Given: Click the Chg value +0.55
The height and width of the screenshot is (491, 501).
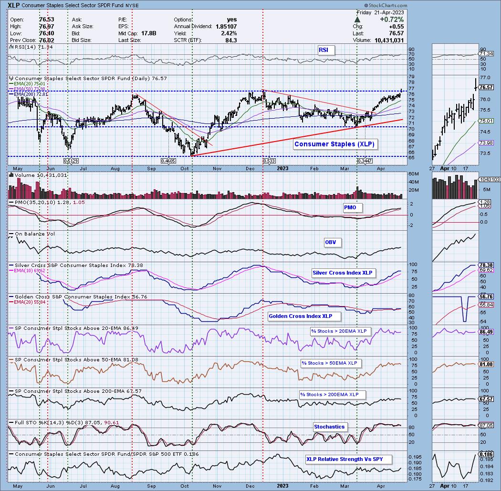Looking at the screenshot, I should 396,27.
